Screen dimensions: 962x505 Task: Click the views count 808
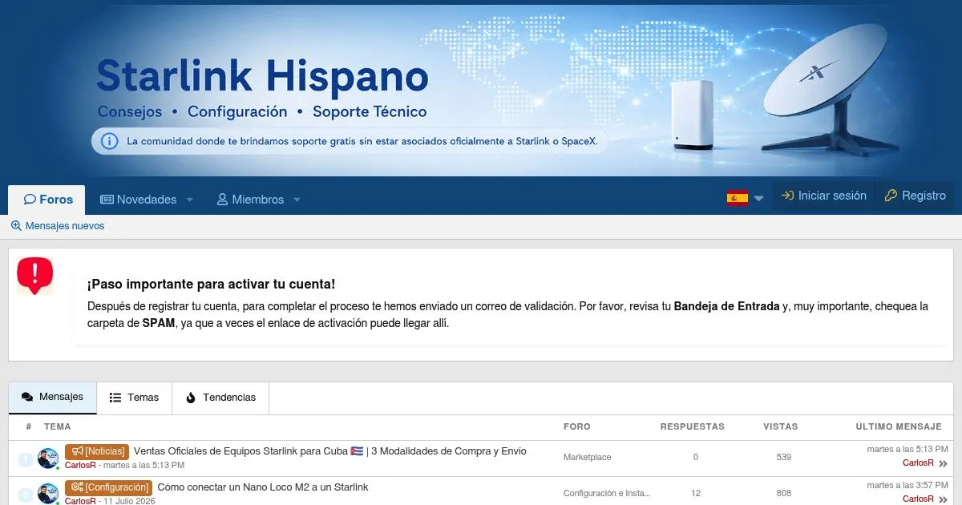point(784,493)
